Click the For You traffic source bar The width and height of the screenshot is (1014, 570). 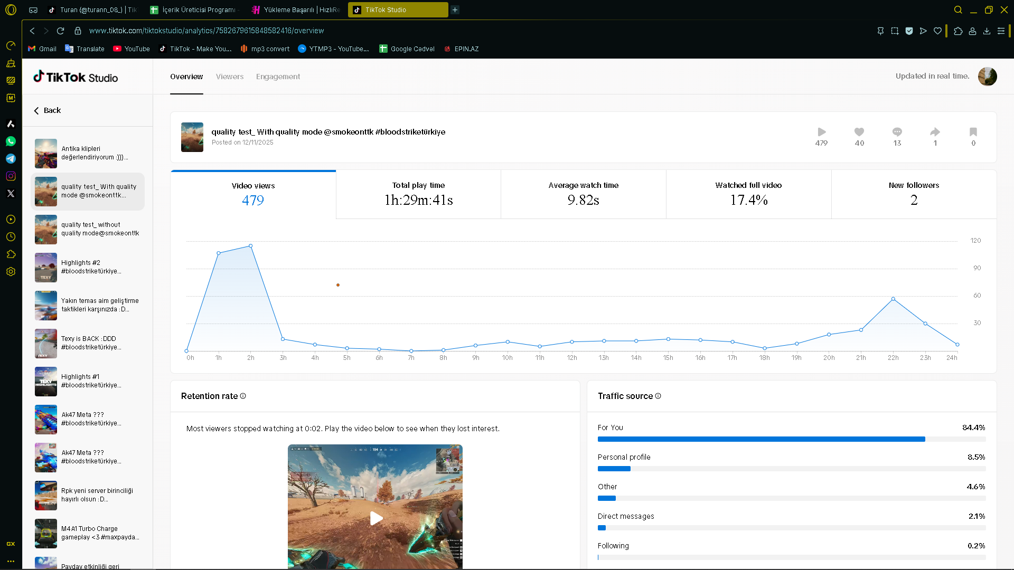pyautogui.click(x=792, y=439)
